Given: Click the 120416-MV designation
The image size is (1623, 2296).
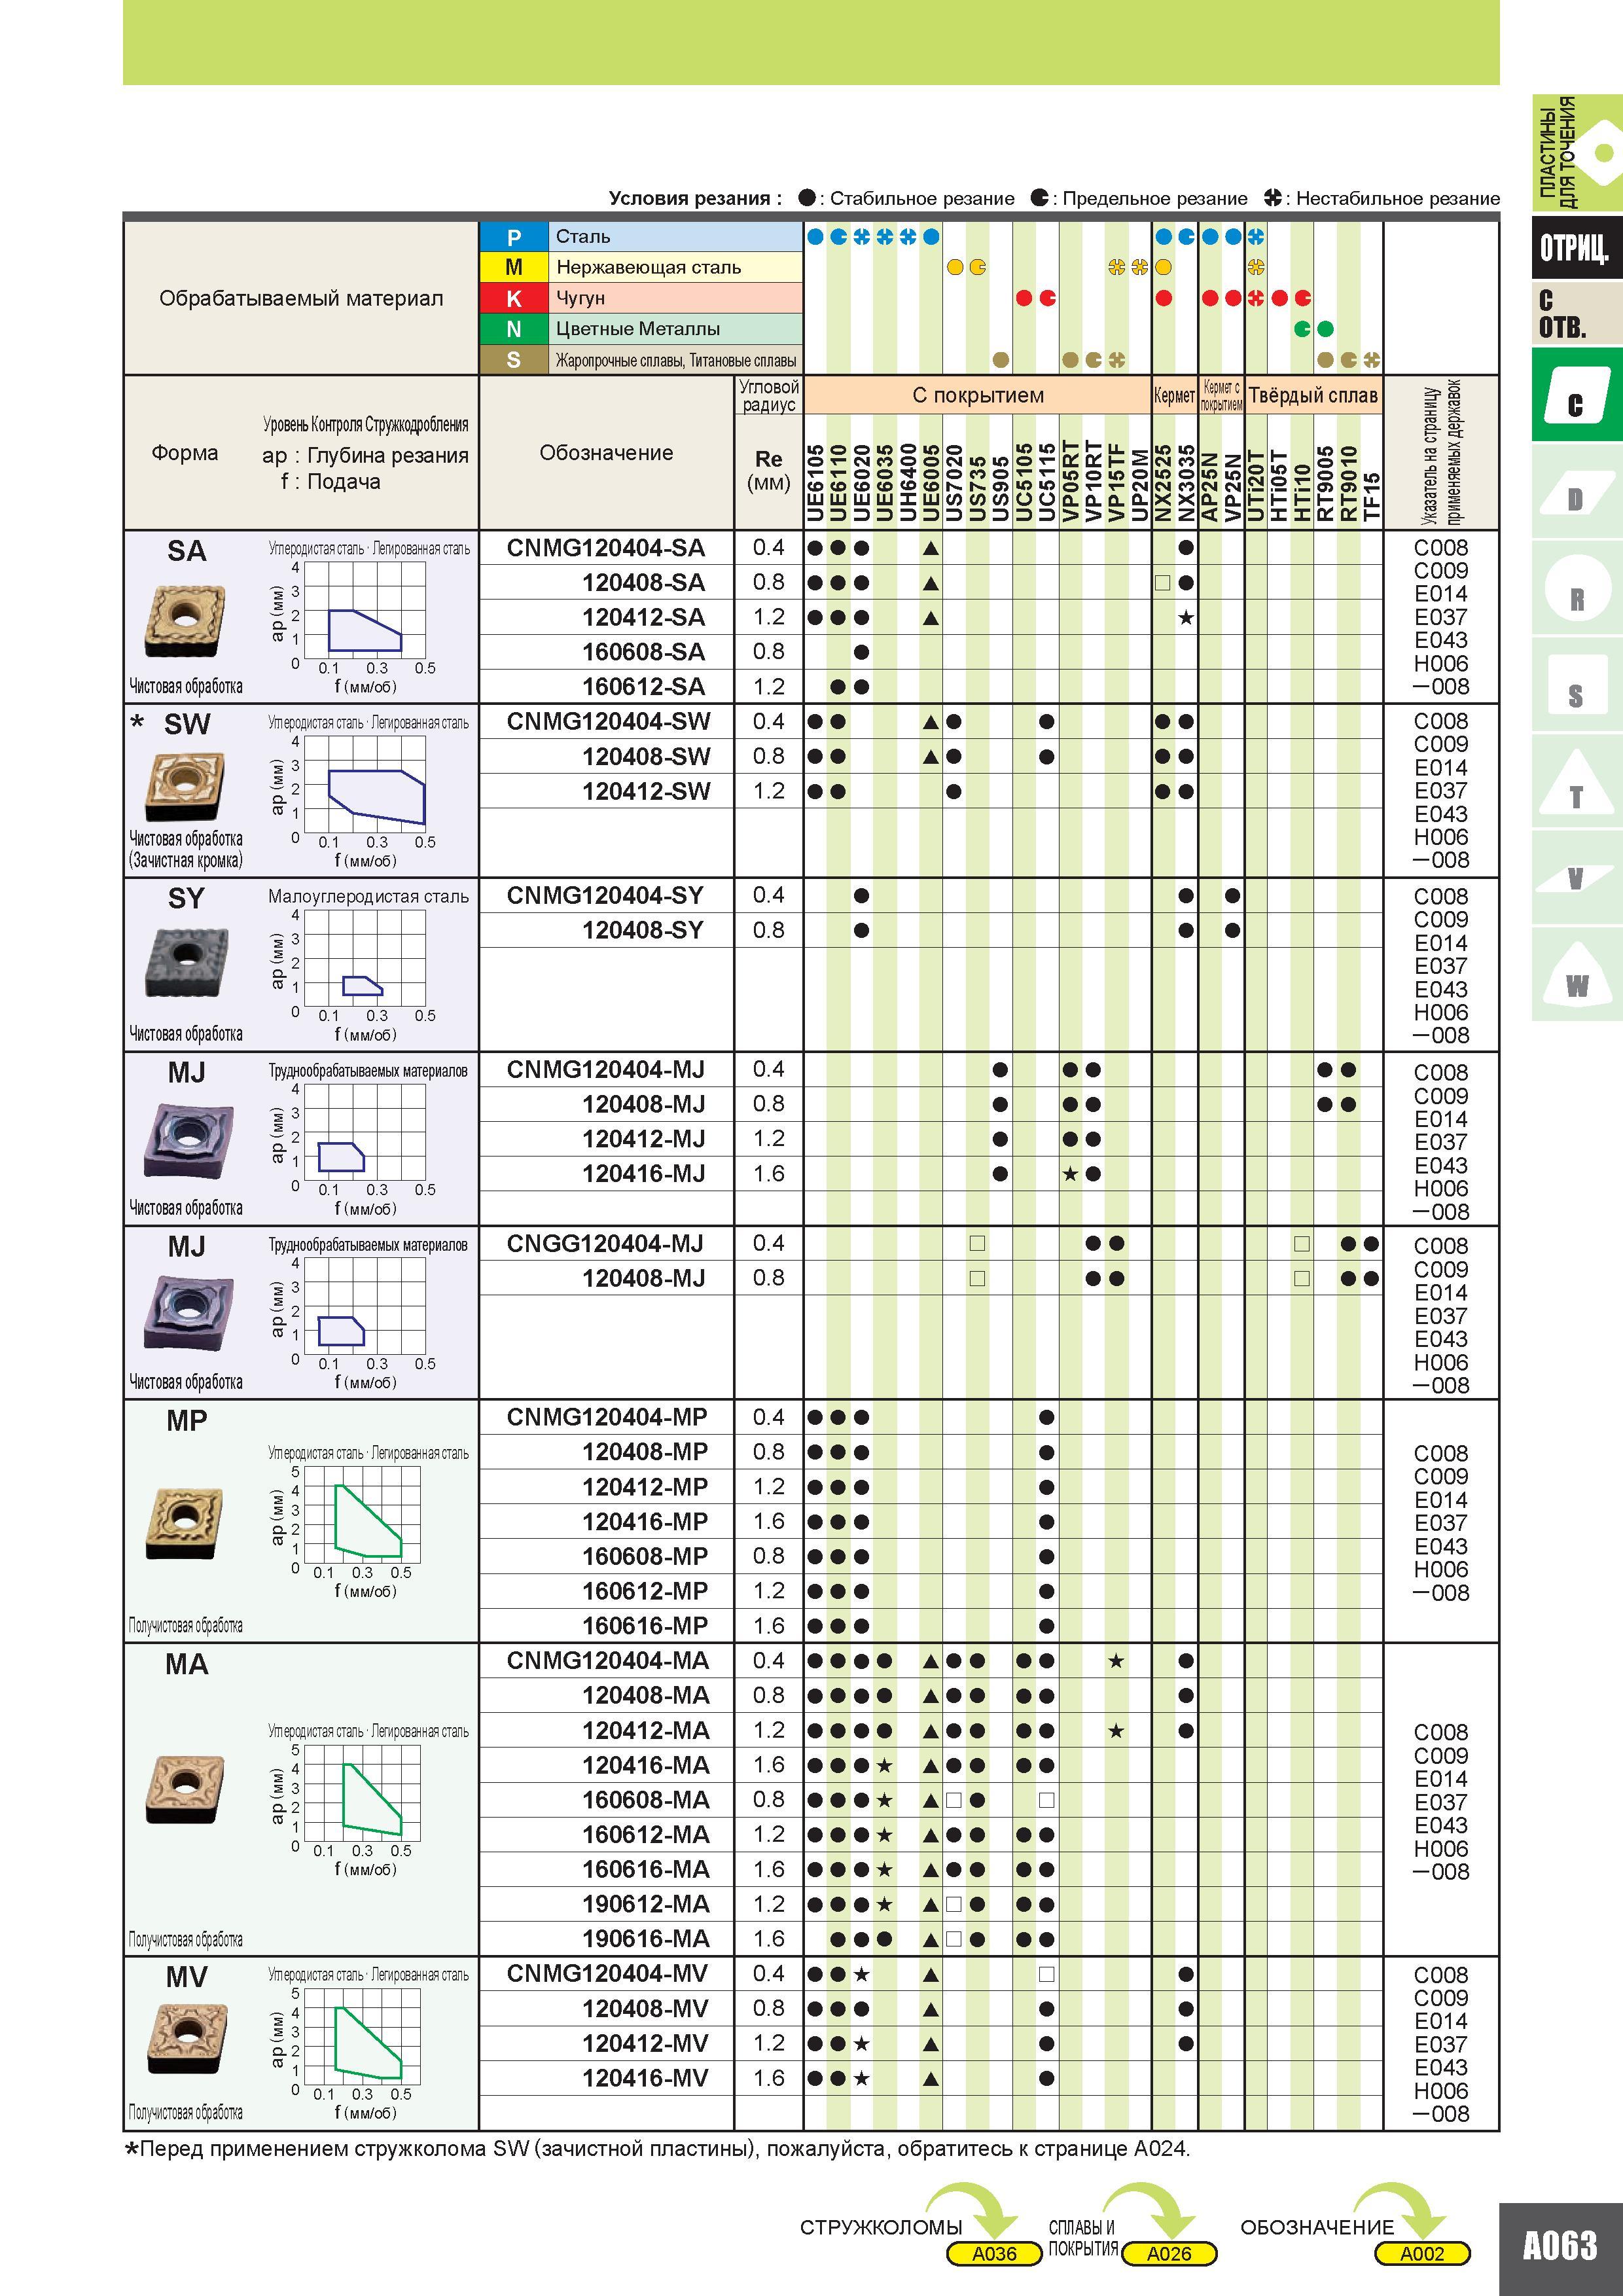Looking at the screenshot, I should 645,2078.
